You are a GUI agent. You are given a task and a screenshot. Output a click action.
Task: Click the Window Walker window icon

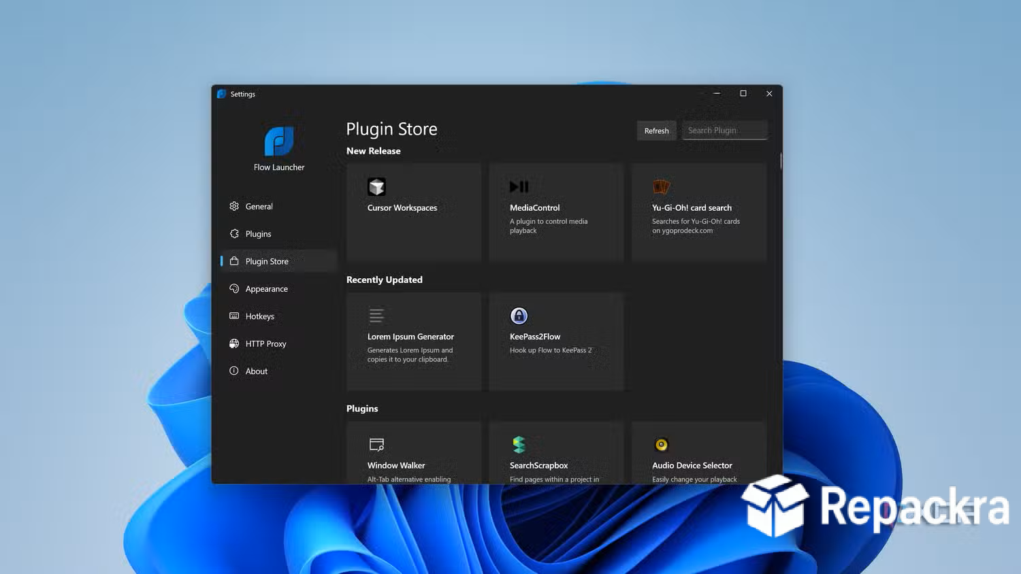[x=376, y=445]
